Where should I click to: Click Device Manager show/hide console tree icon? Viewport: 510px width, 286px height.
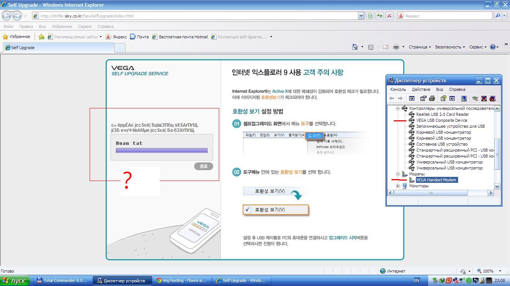coord(412,98)
